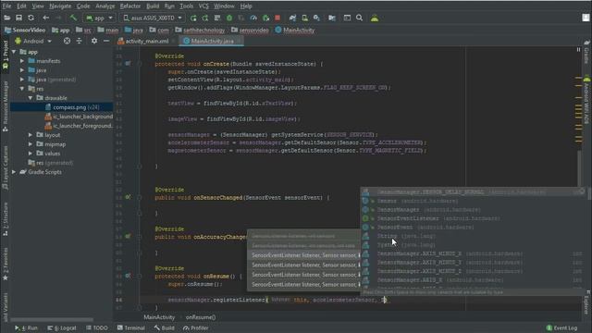
Task: Click the Open file icon in toolbar
Action: tap(6, 18)
